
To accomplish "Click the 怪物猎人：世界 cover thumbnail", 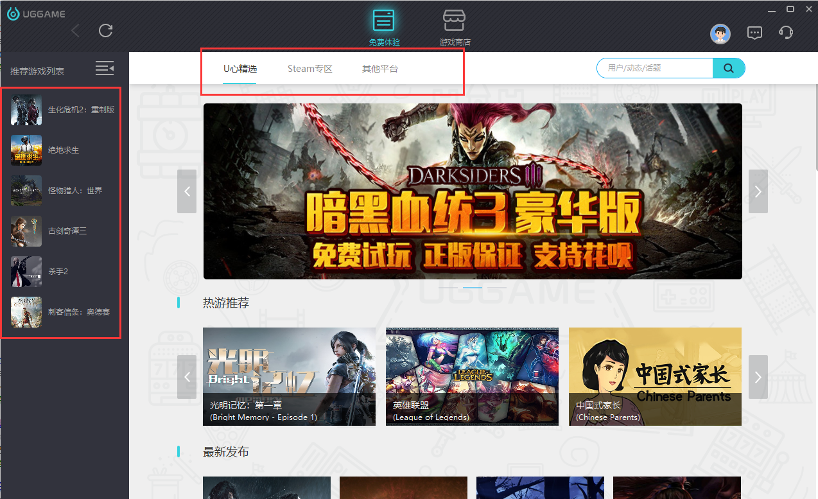I will click(26, 191).
